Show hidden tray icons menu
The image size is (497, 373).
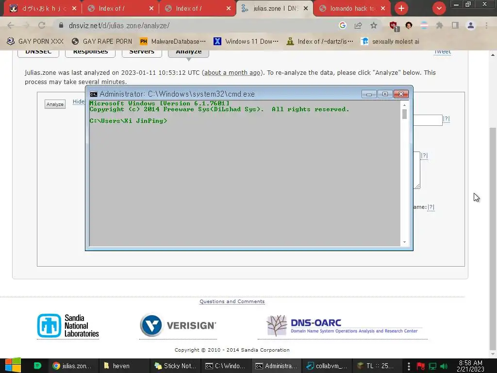pyautogui.click(x=409, y=366)
